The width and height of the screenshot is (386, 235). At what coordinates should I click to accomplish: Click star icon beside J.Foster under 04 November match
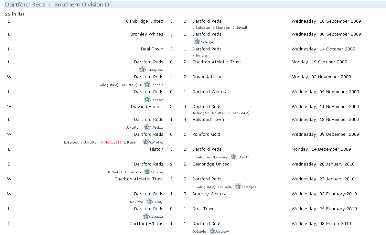pos(147,99)
